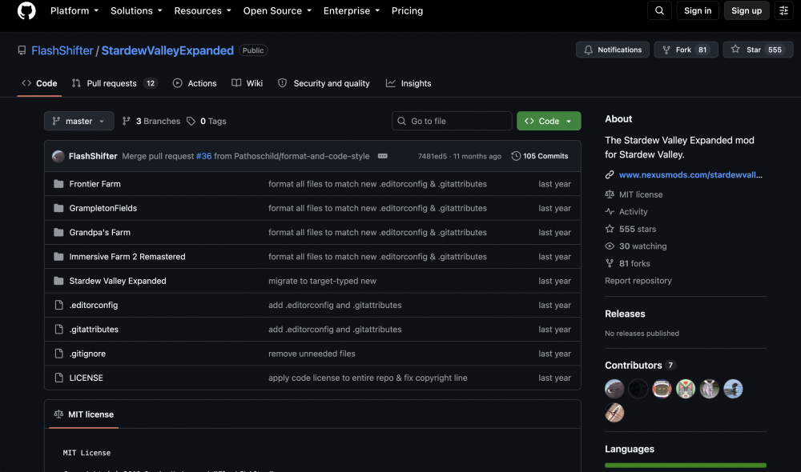801x472 pixels.
Task: Click the Sign in button
Action: (698, 10)
